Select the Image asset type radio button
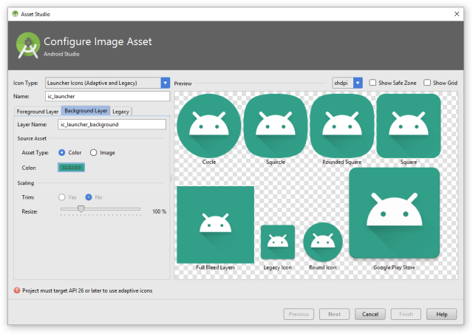Viewport: 473px width, 334px height. [94, 152]
